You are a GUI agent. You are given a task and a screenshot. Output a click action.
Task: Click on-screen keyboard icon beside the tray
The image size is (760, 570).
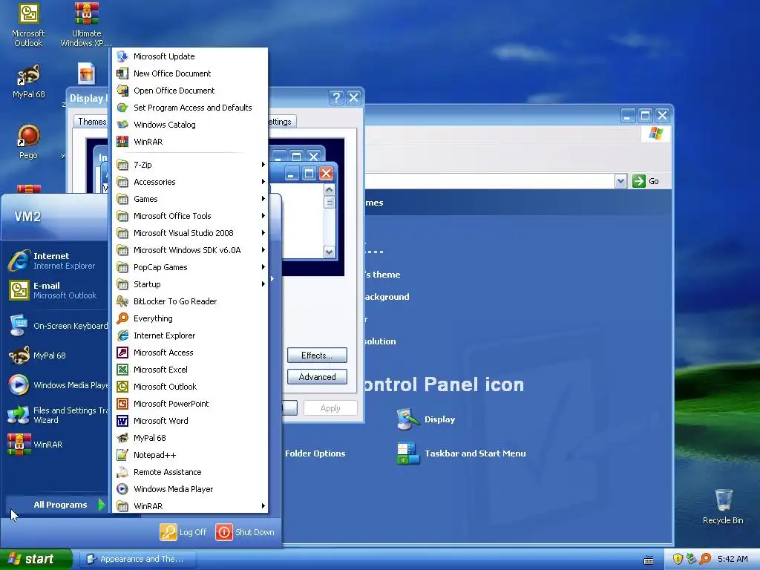click(649, 560)
